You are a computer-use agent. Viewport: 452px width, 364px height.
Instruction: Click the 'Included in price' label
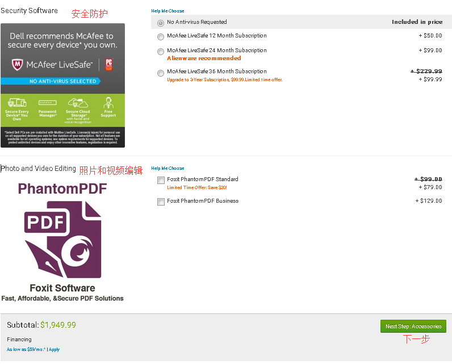[417, 22]
